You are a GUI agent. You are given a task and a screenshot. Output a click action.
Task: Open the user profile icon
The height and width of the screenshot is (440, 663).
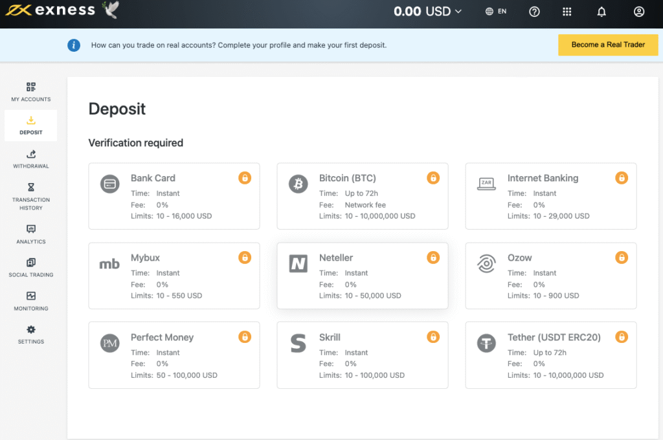click(639, 12)
